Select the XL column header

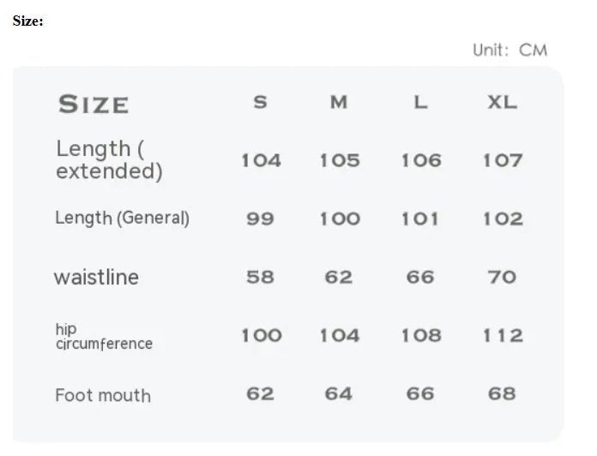502,102
